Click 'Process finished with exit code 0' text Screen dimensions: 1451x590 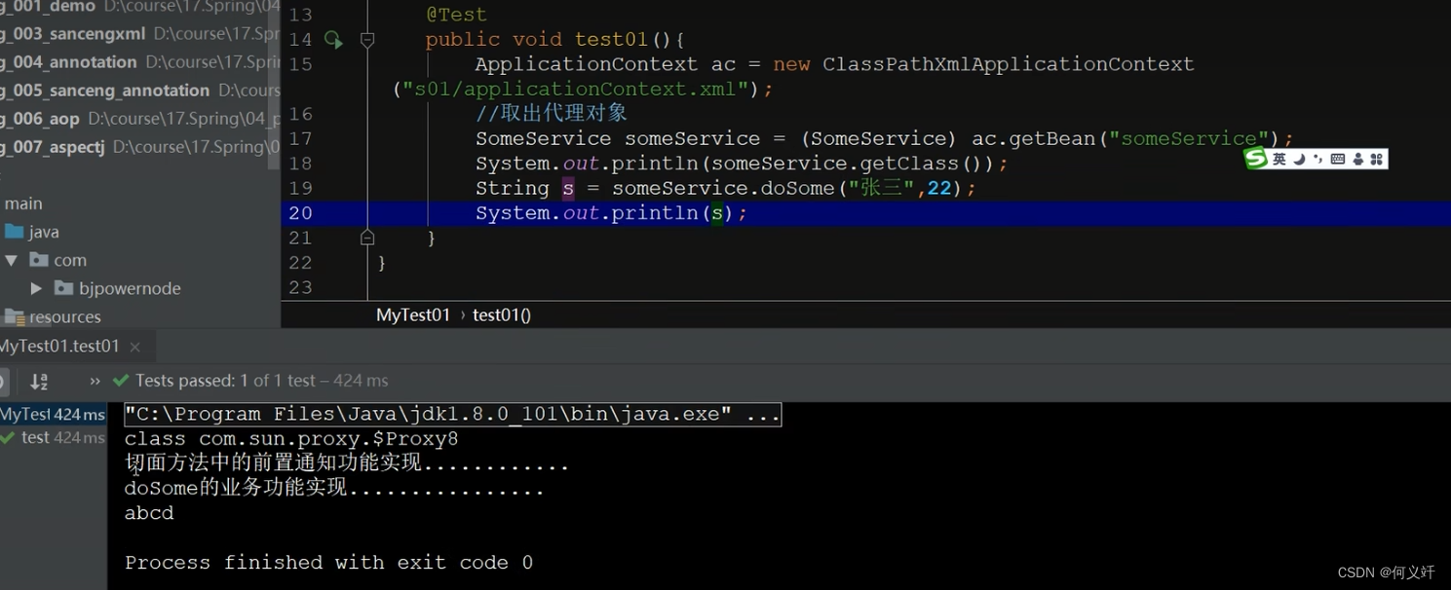click(328, 563)
